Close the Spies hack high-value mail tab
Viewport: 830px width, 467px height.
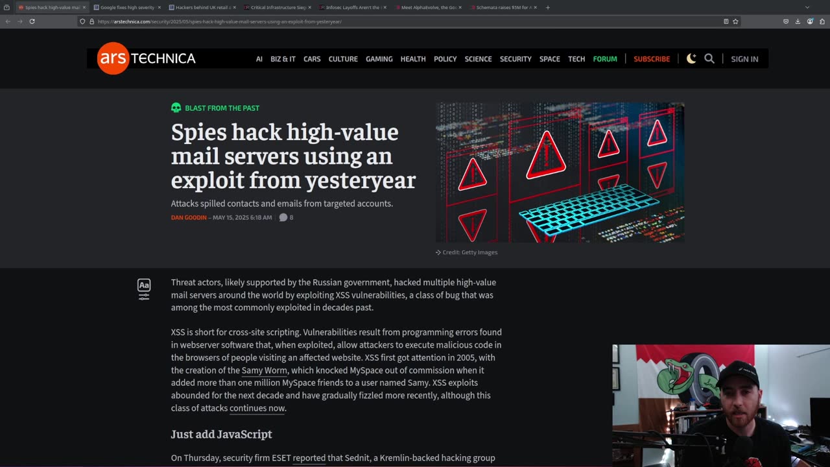pyautogui.click(x=84, y=7)
